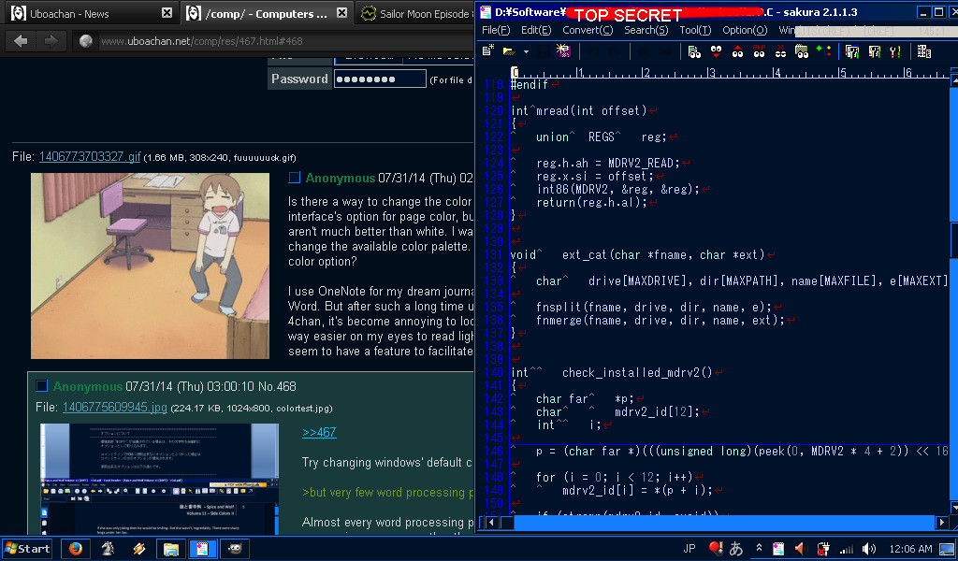
Task: Click the browser Back arrow button
Action: (x=21, y=41)
